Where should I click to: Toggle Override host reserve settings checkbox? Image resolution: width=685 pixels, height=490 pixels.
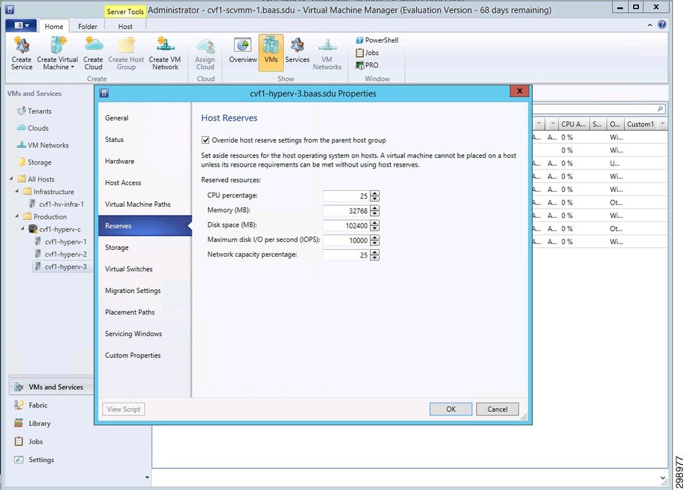pos(206,140)
